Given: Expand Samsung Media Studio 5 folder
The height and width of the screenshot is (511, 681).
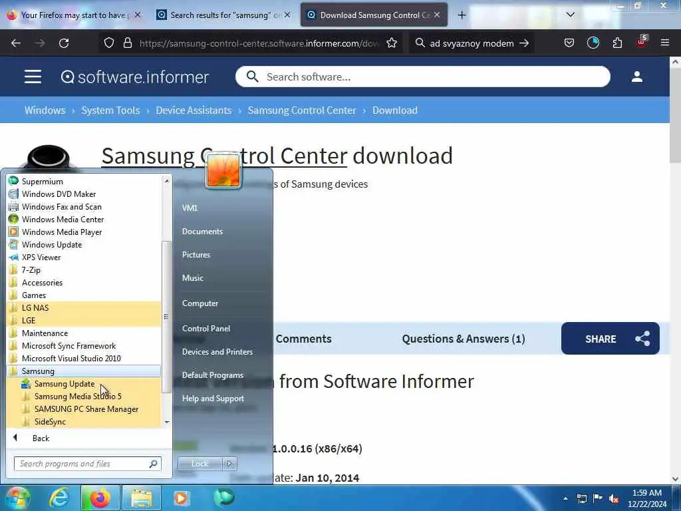Looking at the screenshot, I should (x=84, y=397).
